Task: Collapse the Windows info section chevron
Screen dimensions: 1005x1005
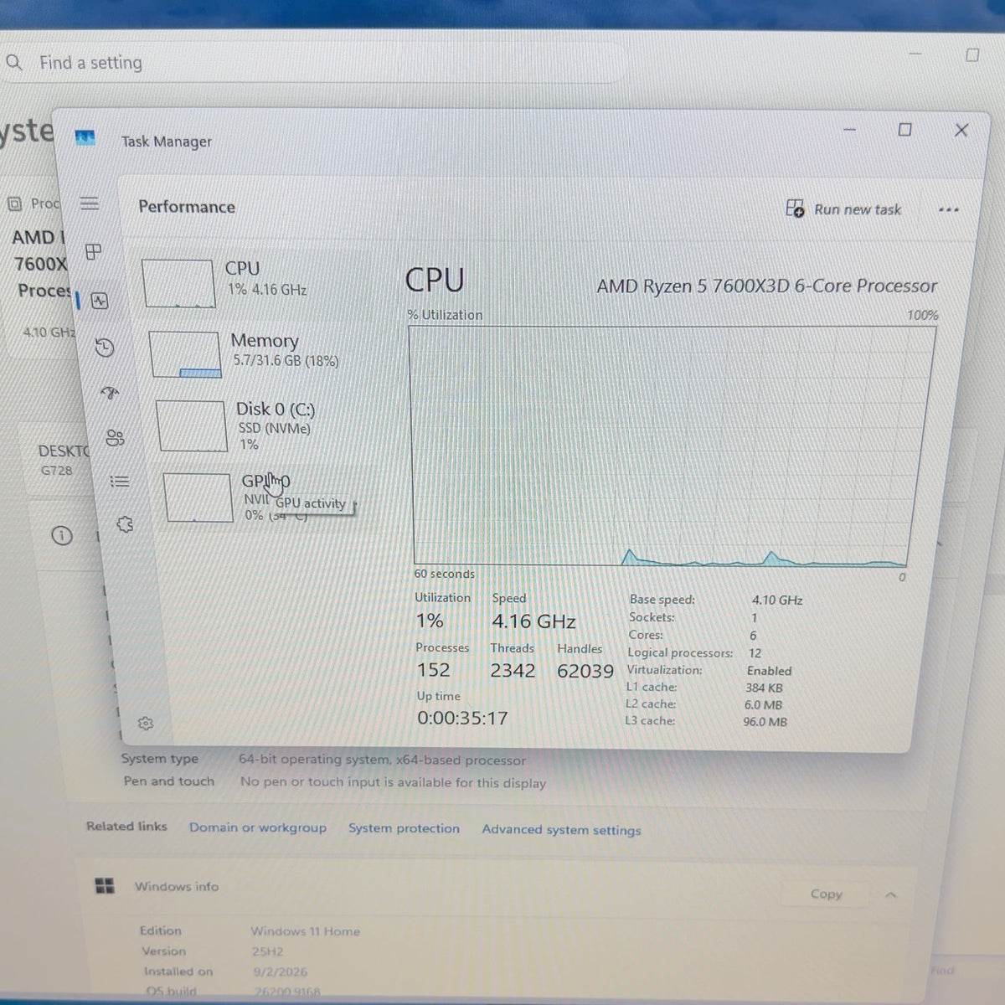Action: [x=891, y=895]
